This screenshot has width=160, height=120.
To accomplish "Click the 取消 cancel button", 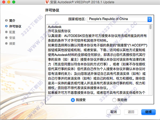I will click(114, 112).
